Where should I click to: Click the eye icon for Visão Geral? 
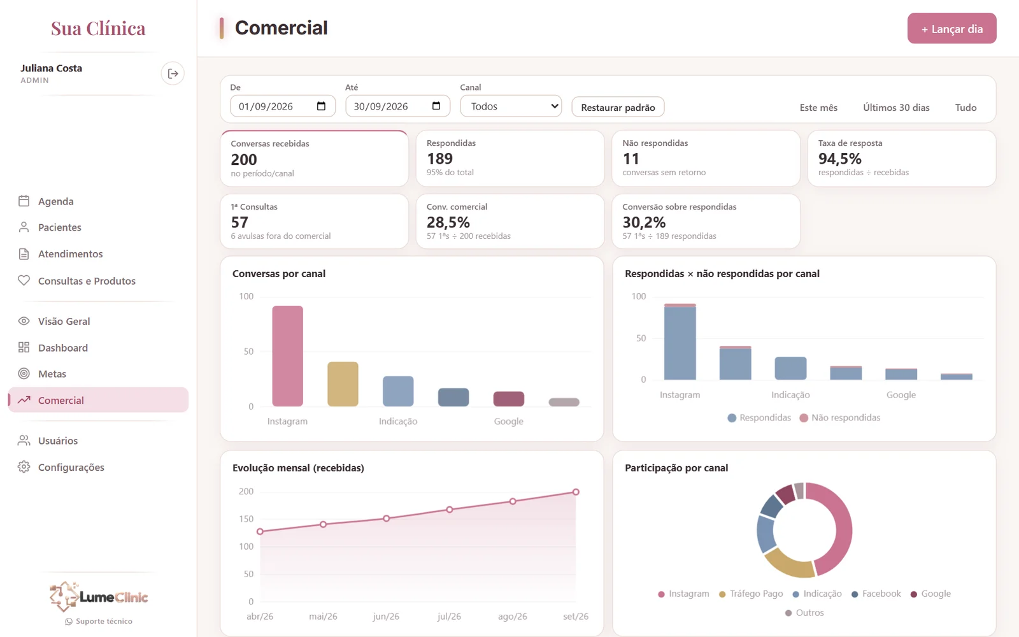pyautogui.click(x=24, y=321)
